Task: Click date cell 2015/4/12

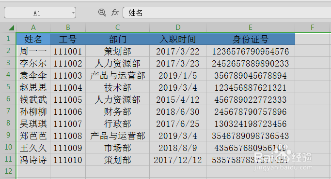Action: tap(178, 99)
